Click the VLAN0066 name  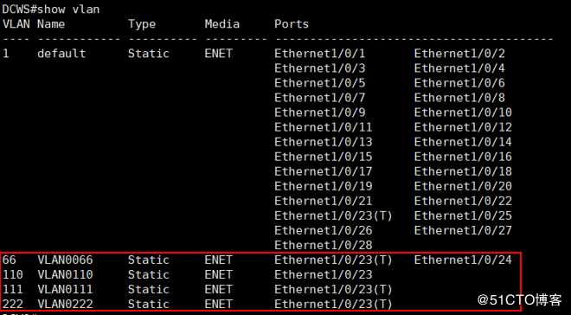(65, 260)
